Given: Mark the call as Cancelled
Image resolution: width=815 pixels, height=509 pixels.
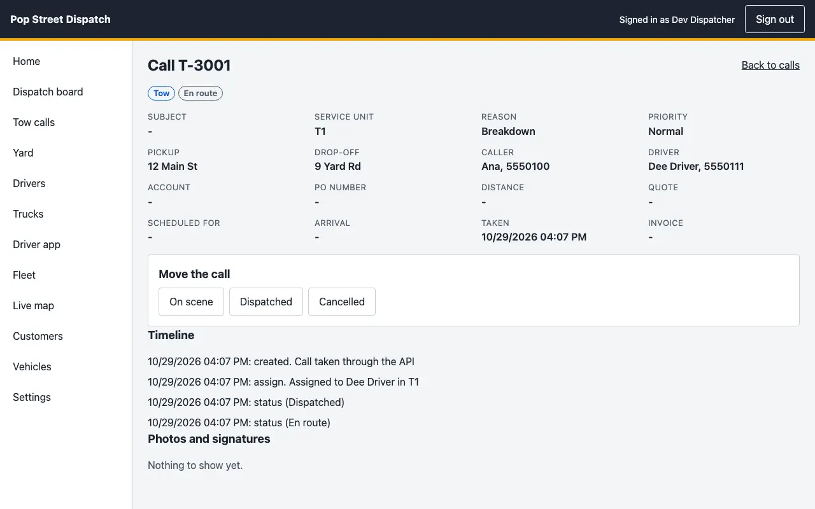Looking at the screenshot, I should pyautogui.click(x=342, y=302).
